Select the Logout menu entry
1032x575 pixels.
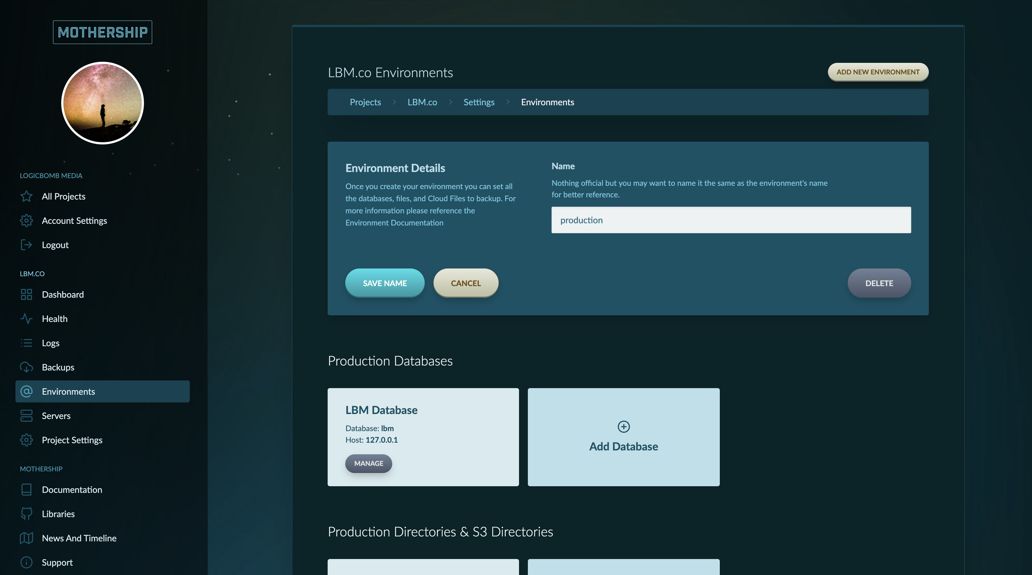tap(103, 245)
